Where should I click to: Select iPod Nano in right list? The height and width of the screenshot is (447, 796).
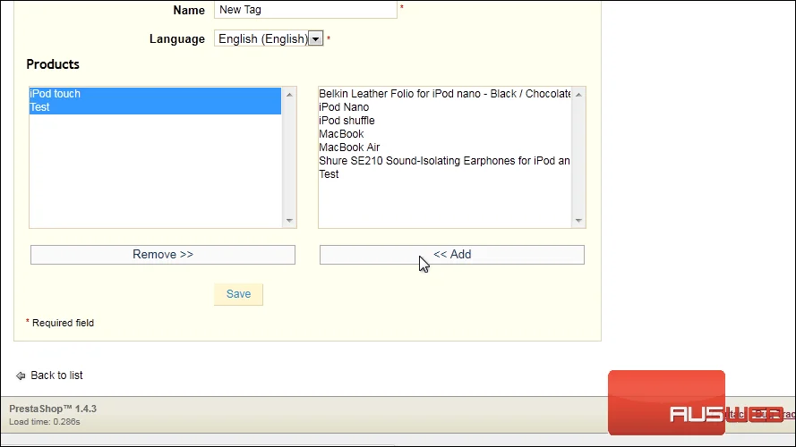444,107
